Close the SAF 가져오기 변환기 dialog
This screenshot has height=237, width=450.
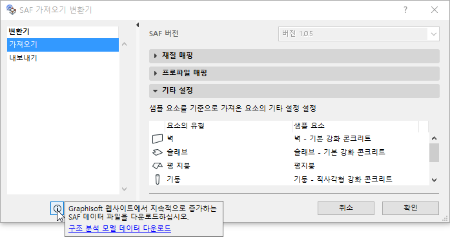tap(435, 10)
